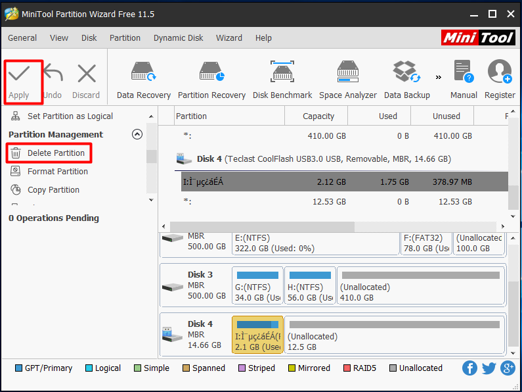This screenshot has height=392, width=522.
Task: Click the Disk 3 drive icon
Action: [x=173, y=287]
